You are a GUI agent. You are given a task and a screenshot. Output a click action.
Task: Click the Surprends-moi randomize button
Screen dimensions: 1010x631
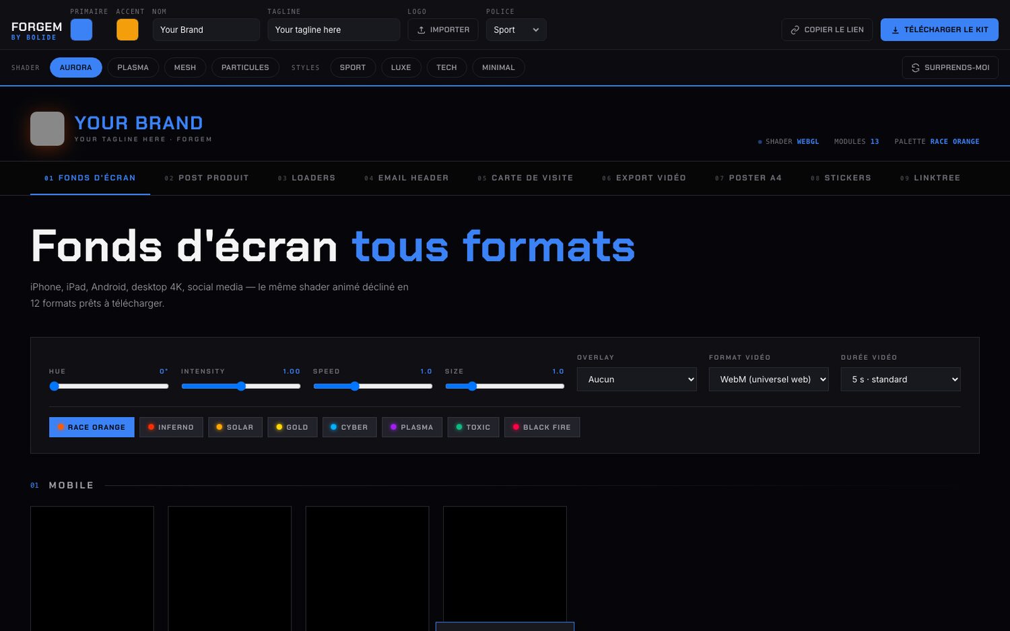click(950, 67)
